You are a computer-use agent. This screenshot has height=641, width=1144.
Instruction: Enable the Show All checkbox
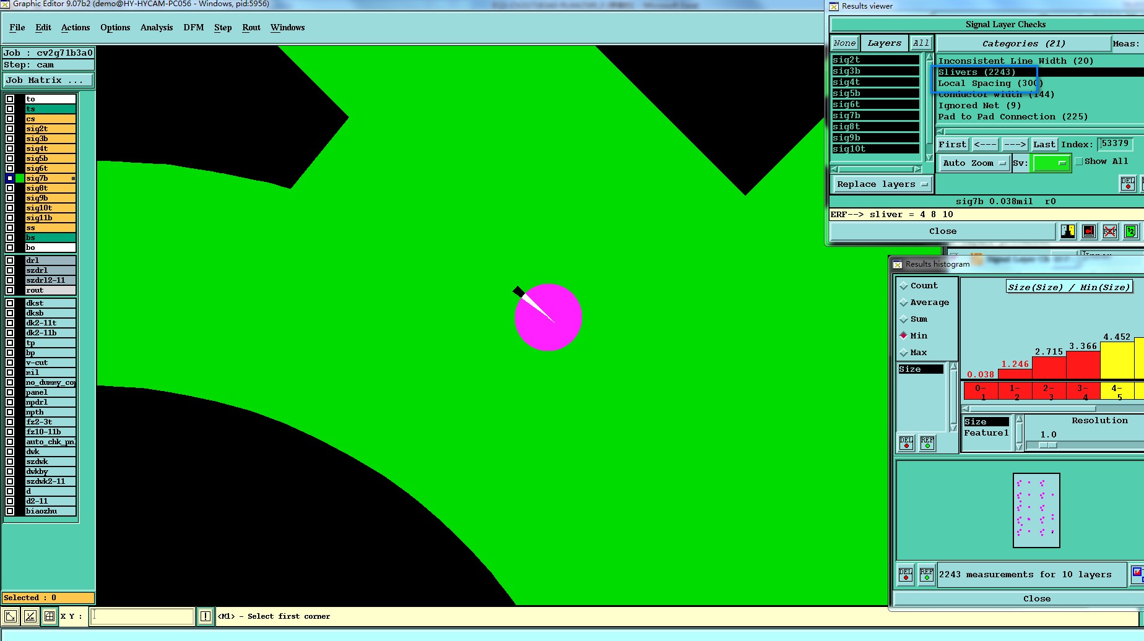1079,161
